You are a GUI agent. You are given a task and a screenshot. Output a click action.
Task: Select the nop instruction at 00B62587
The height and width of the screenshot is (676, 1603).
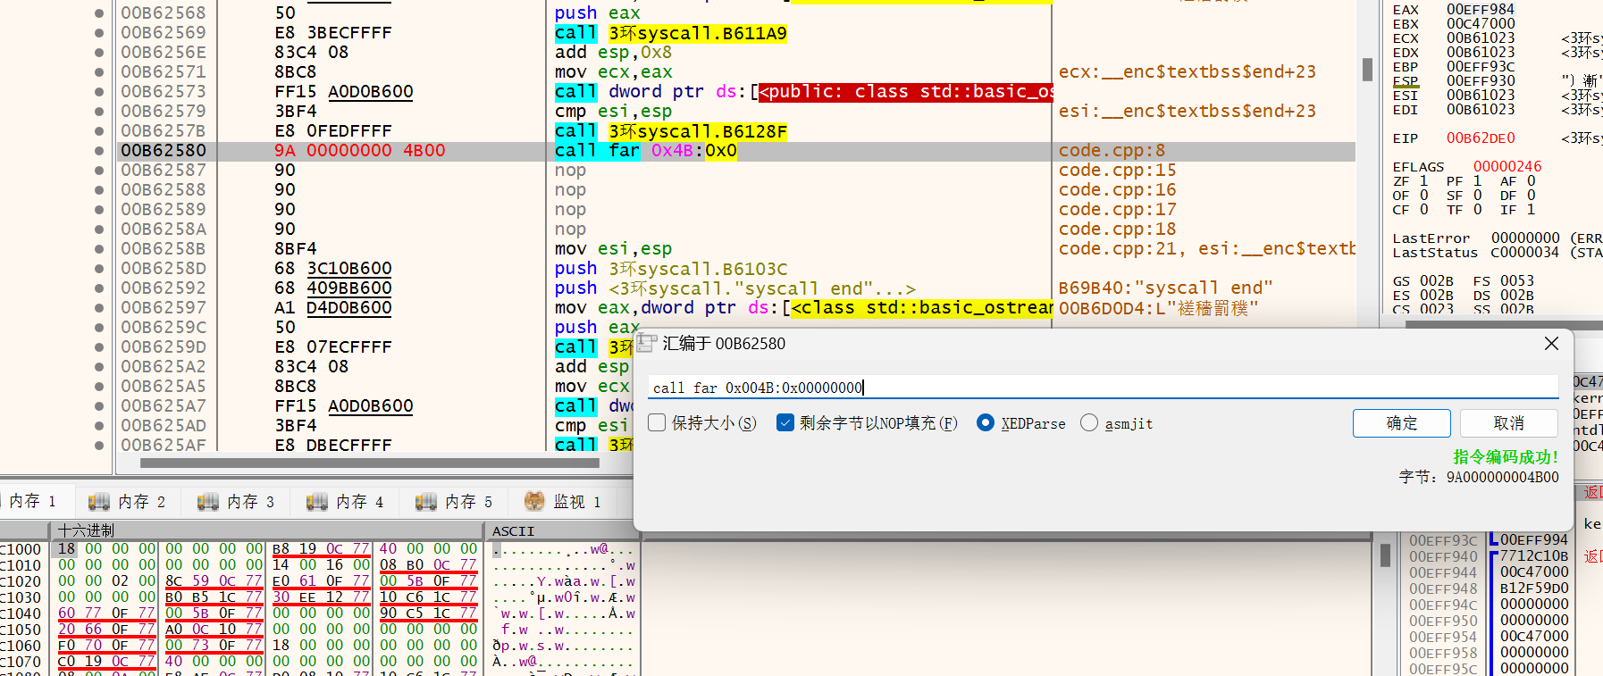tap(570, 171)
